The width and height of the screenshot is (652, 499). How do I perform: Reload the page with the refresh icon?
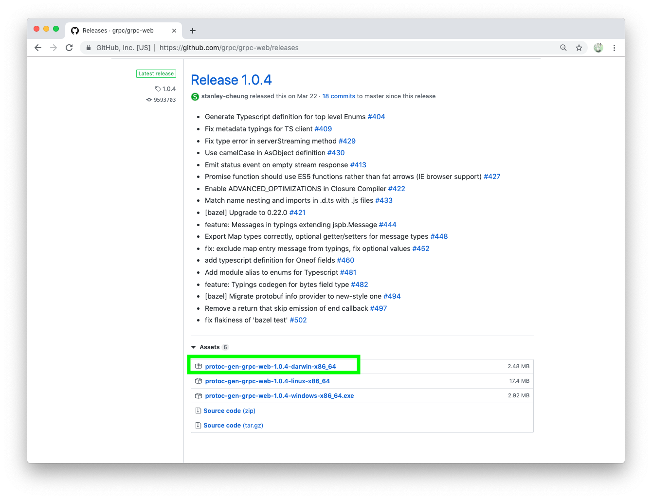69,48
